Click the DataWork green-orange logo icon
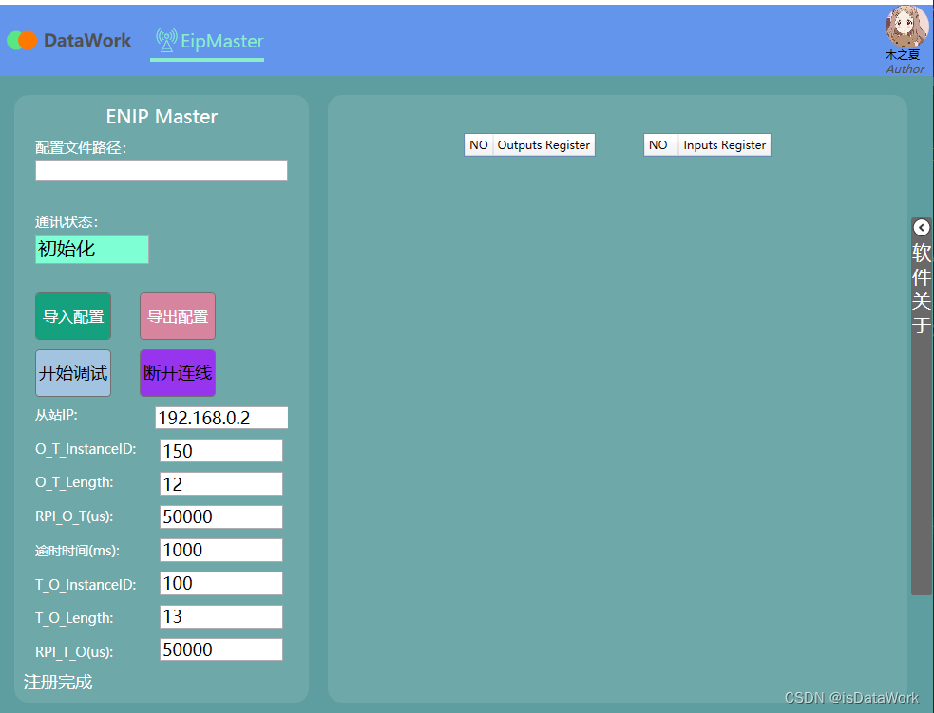This screenshot has width=934, height=713. [22, 41]
